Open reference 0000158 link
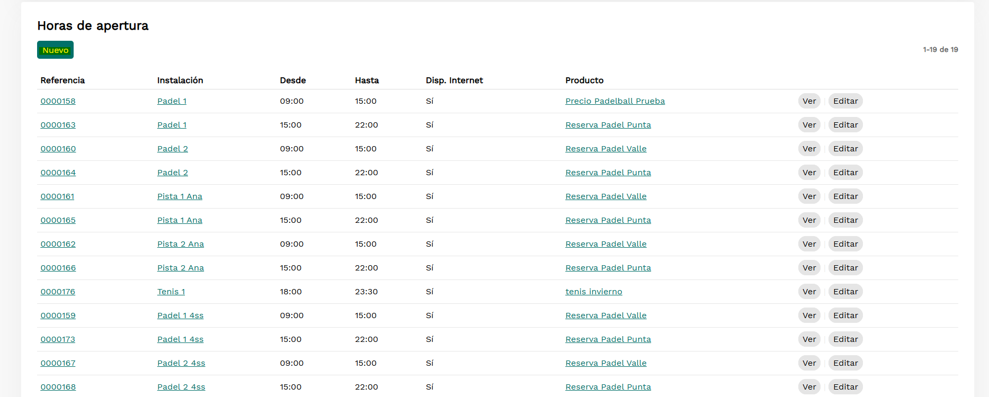The image size is (989, 397). click(x=58, y=101)
